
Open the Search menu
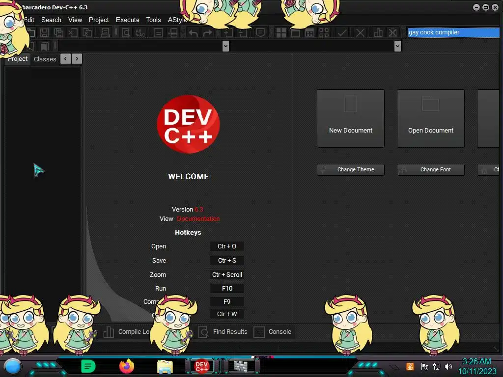pos(51,20)
